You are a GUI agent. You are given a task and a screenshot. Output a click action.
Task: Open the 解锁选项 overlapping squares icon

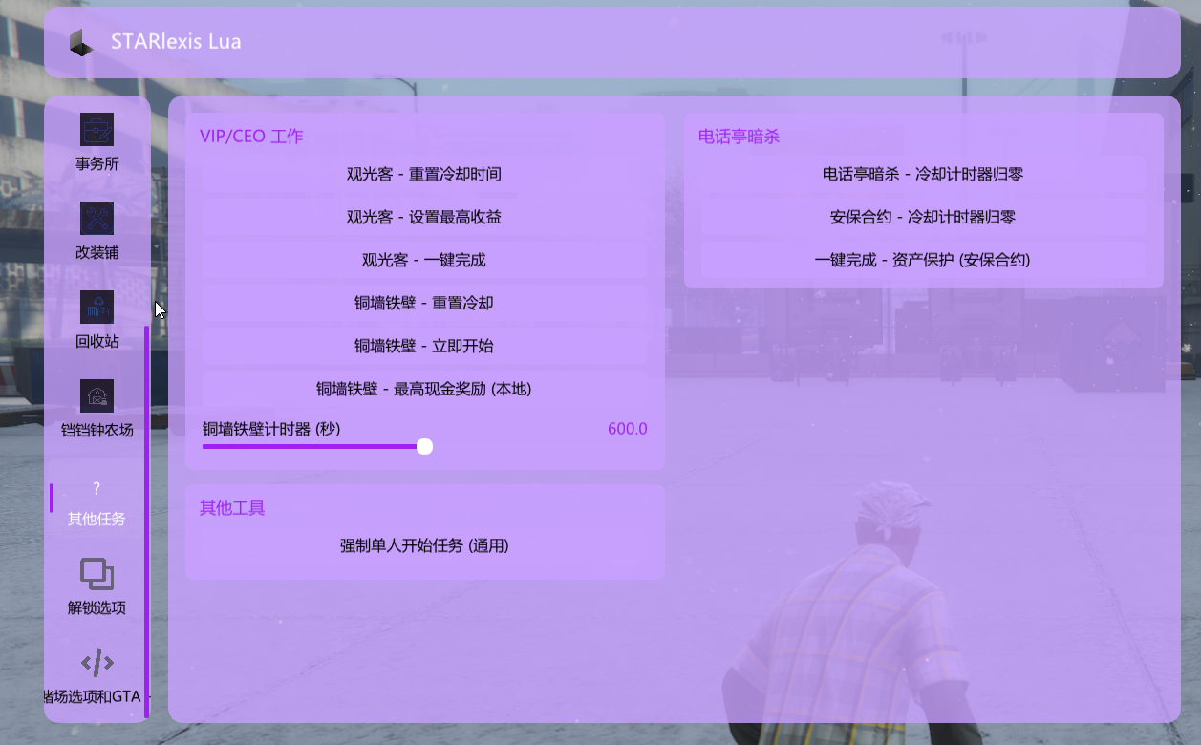pos(97,574)
